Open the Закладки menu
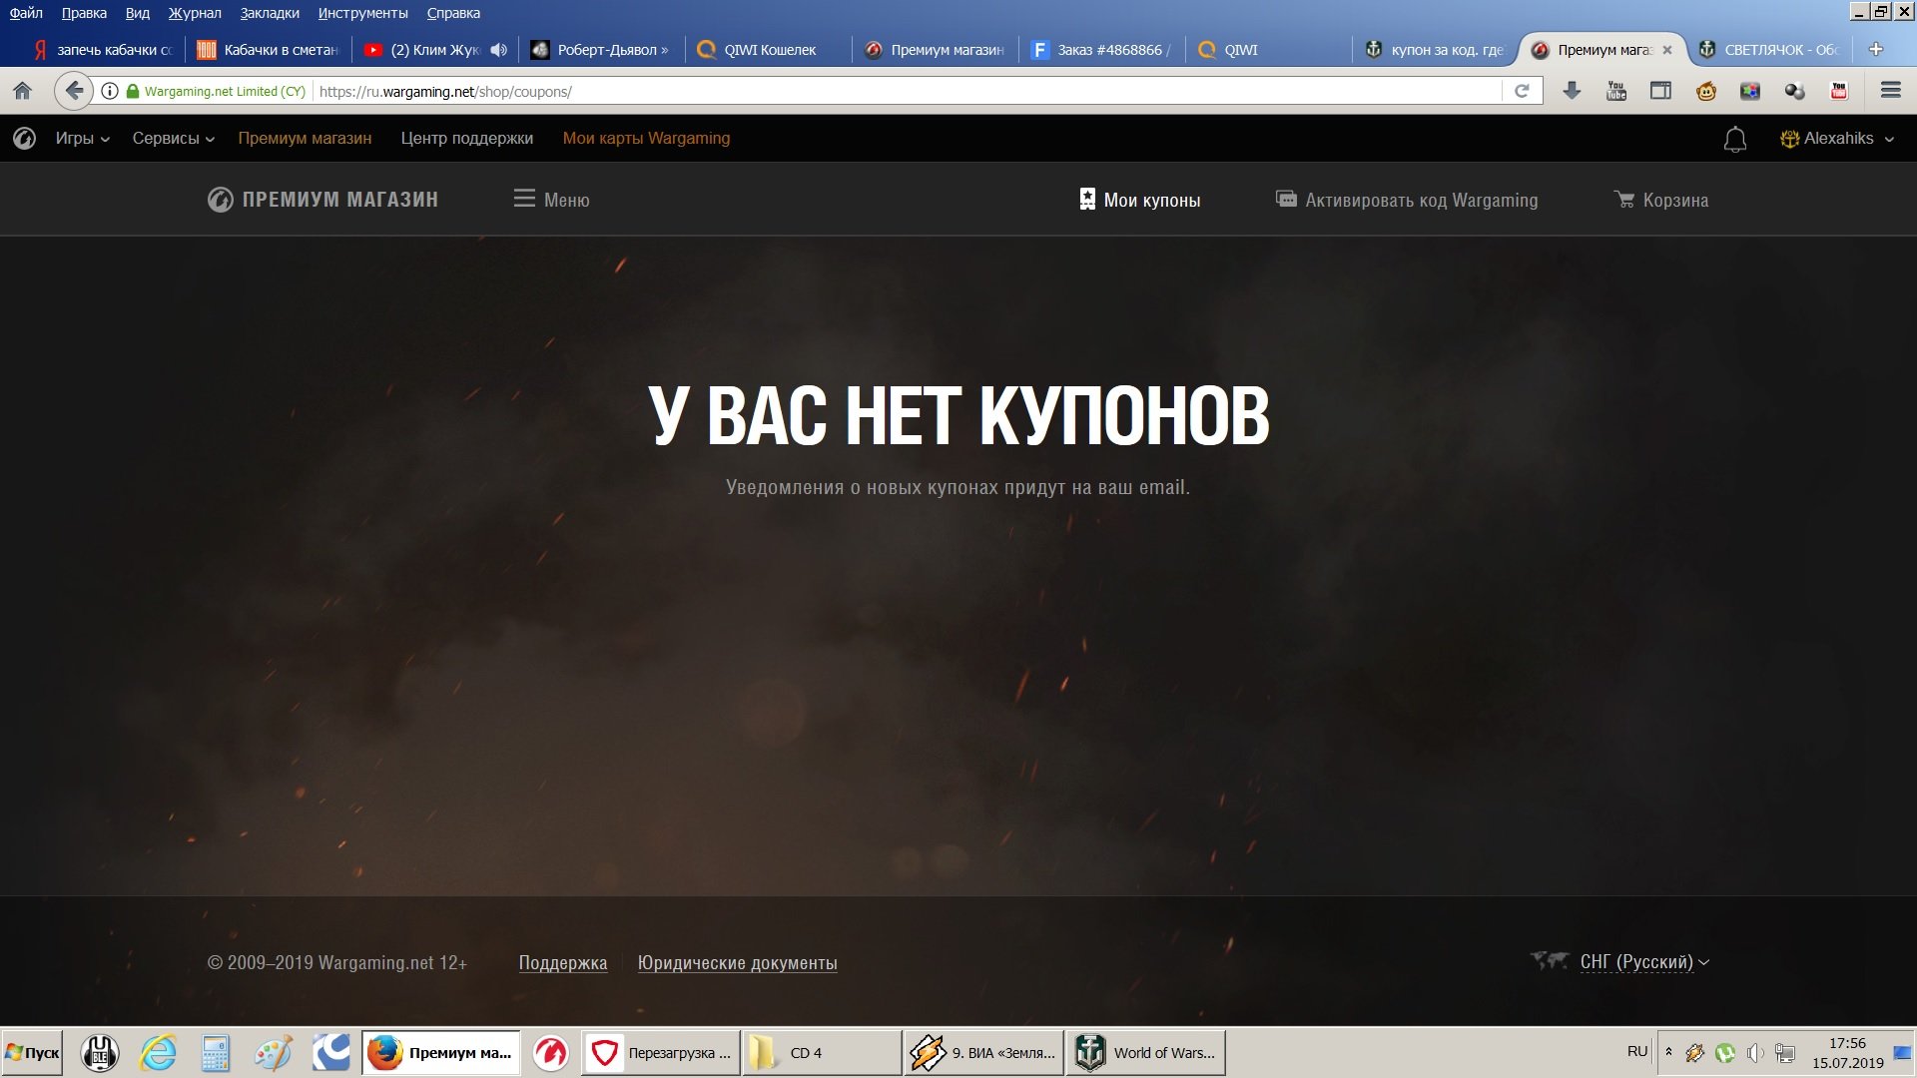 pos(270,13)
